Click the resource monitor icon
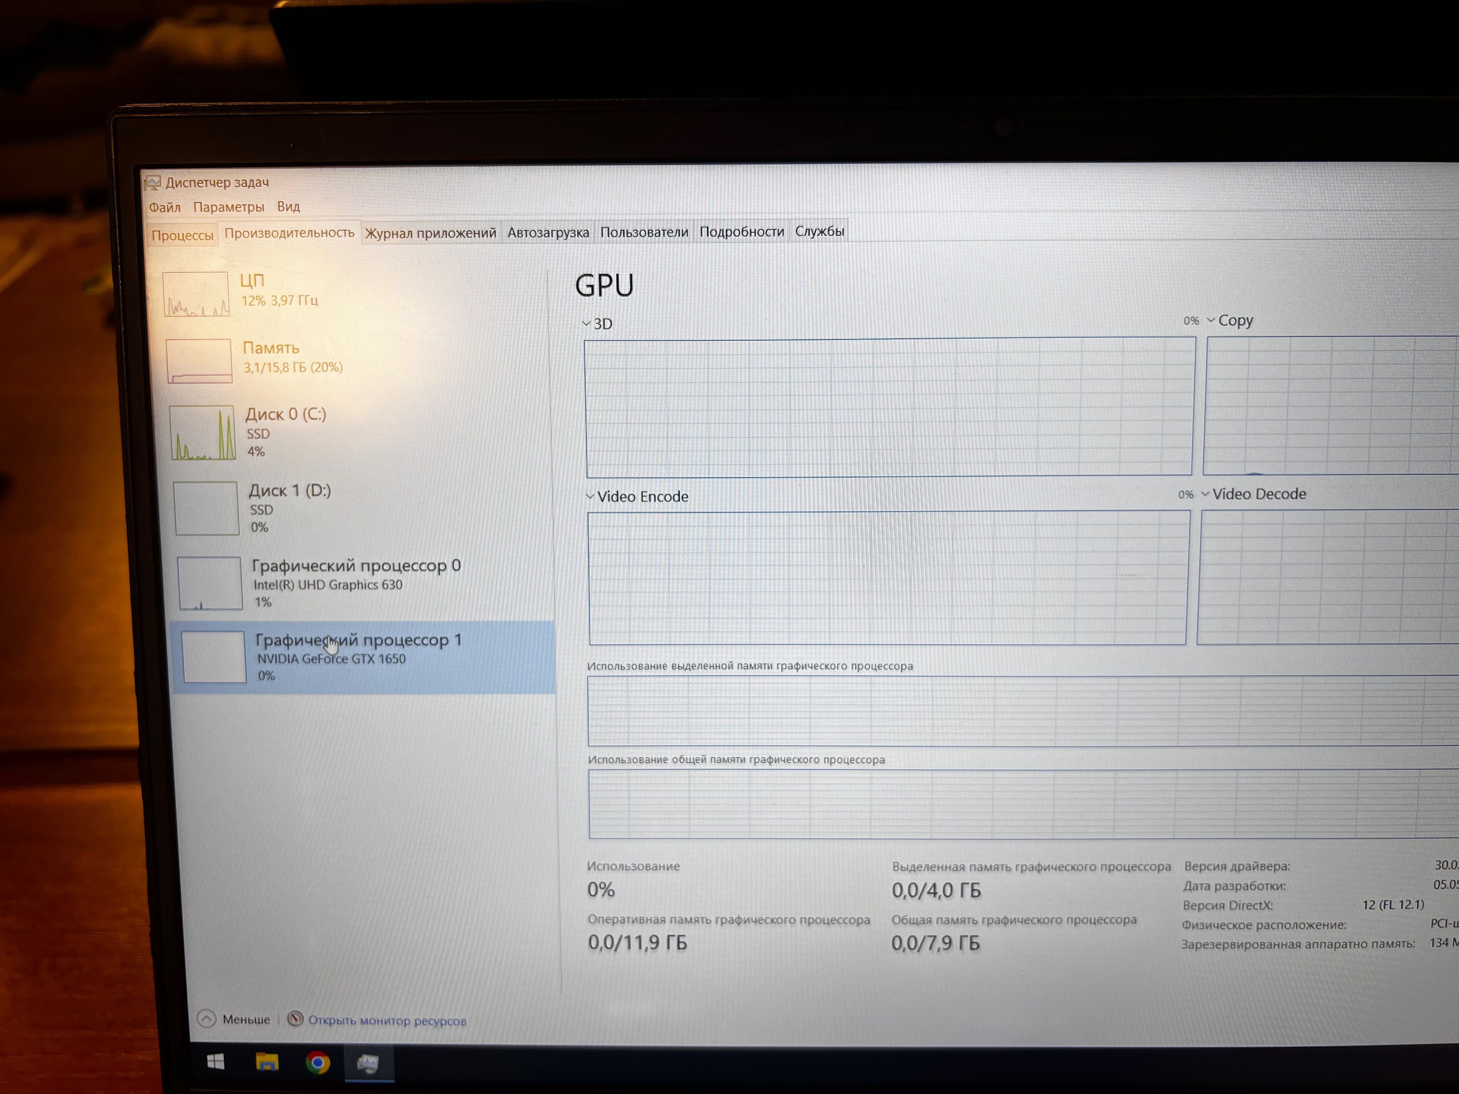Image resolution: width=1459 pixels, height=1094 pixels. 296,1019
